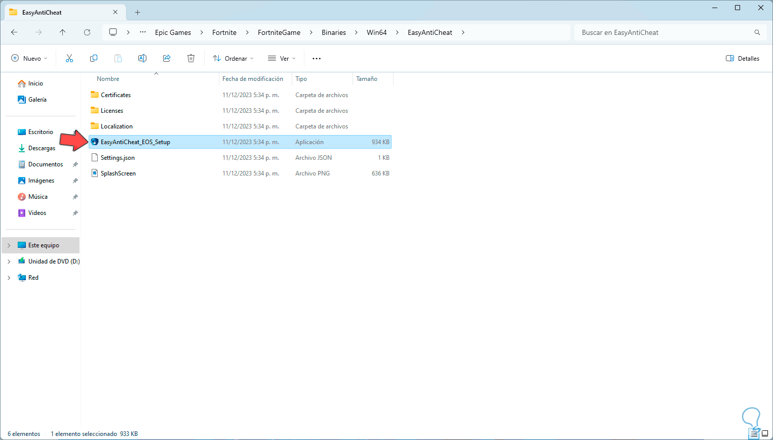The width and height of the screenshot is (773, 440).
Task: Navigate to Fortnite breadcrumb
Action: click(224, 32)
